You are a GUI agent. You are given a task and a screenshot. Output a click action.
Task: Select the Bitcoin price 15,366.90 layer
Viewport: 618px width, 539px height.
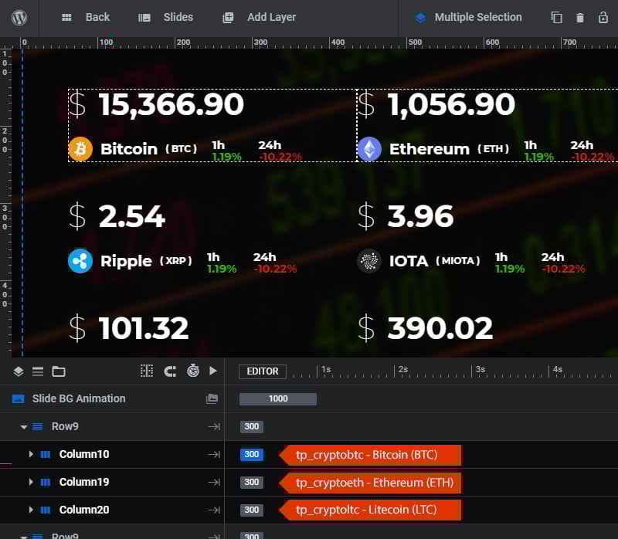171,105
